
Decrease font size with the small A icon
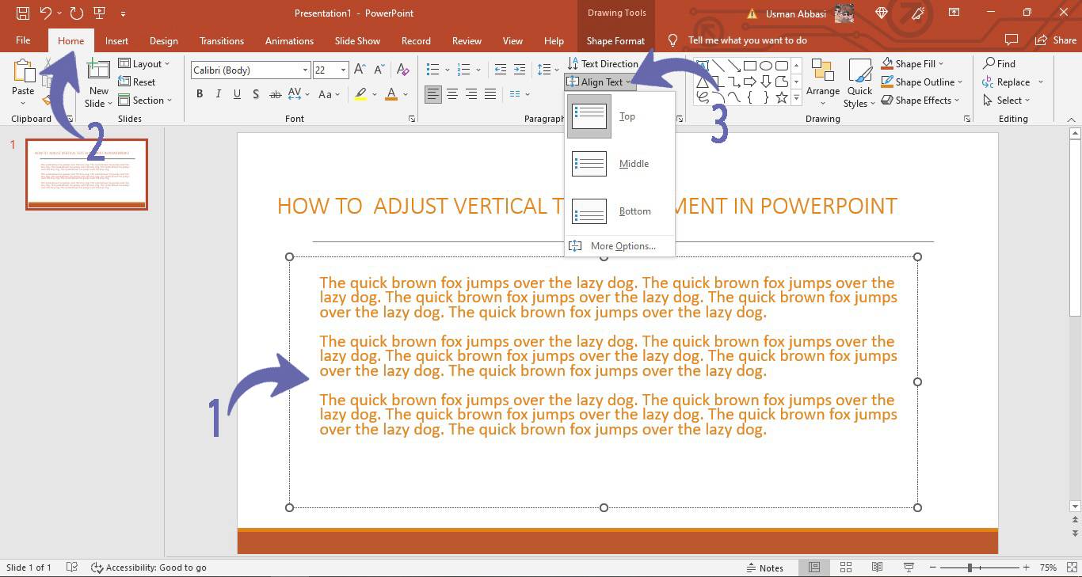point(379,70)
